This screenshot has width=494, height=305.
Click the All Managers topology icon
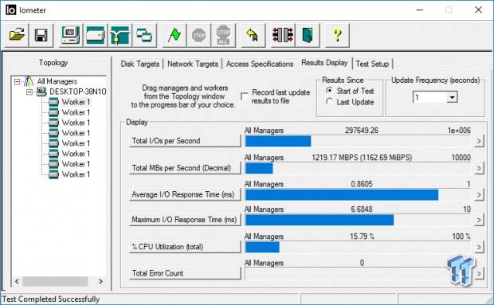pos(29,81)
